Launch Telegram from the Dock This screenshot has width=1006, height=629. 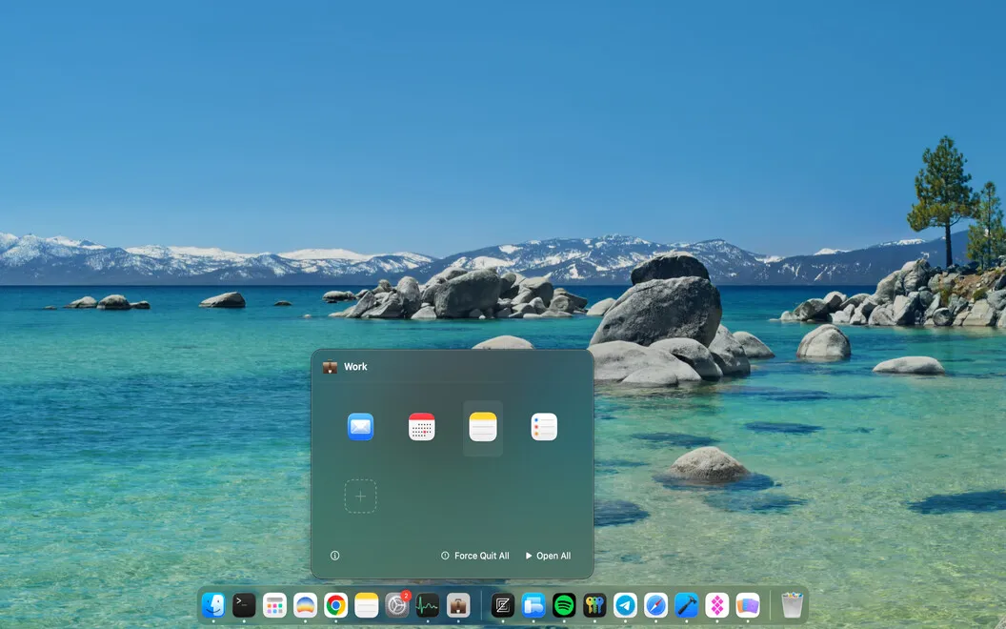pyautogui.click(x=626, y=605)
